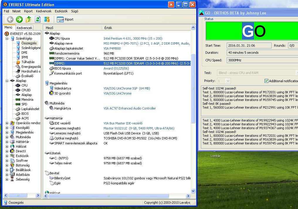The image size is (298, 209).
Task: Expand the Multimédia tree node in the sidebar
Action: pyautogui.click(x=7, y=137)
